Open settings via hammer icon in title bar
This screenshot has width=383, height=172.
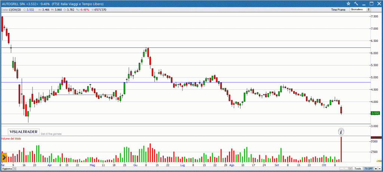[356, 3]
